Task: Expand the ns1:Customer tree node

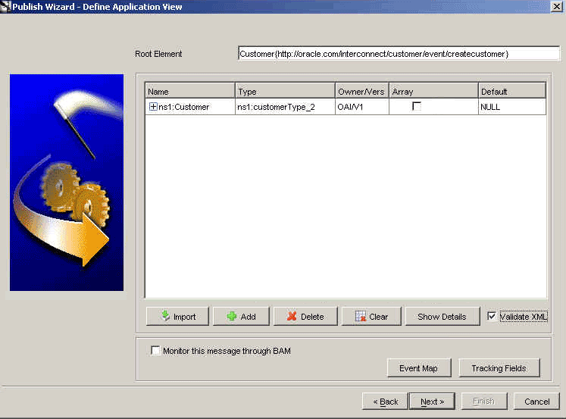Action: [x=153, y=107]
